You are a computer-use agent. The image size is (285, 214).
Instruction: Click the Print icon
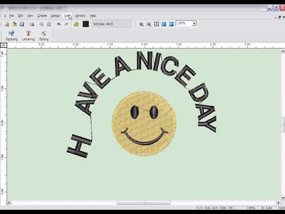(x=32, y=24)
